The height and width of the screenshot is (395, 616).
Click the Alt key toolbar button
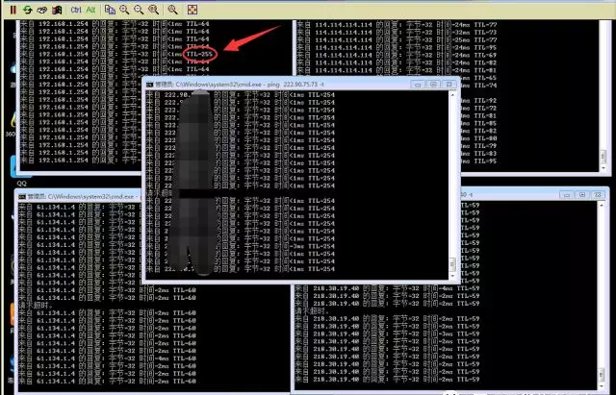pos(91,9)
